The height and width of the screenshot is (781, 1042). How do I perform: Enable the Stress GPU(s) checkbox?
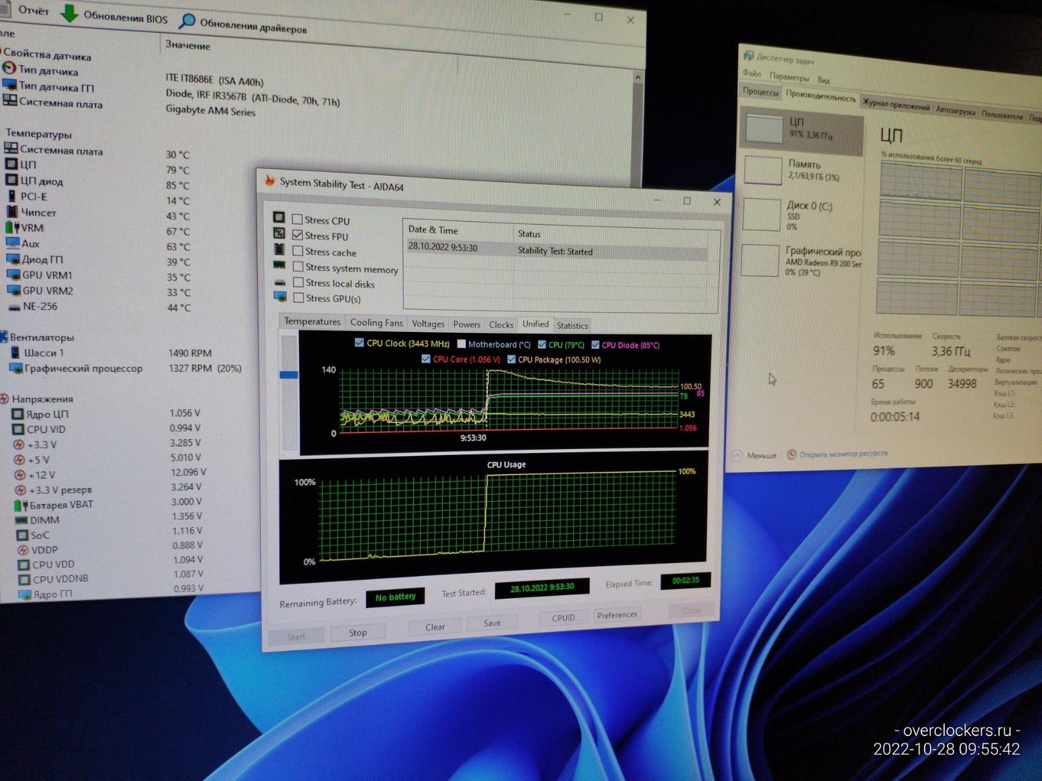pos(299,298)
